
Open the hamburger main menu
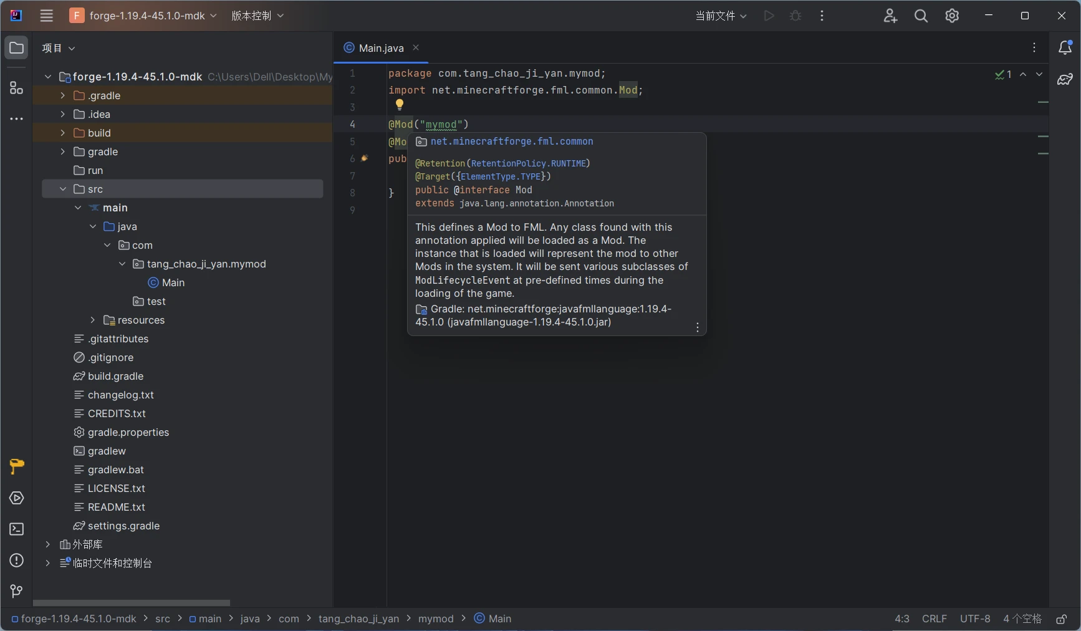[x=46, y=16]
